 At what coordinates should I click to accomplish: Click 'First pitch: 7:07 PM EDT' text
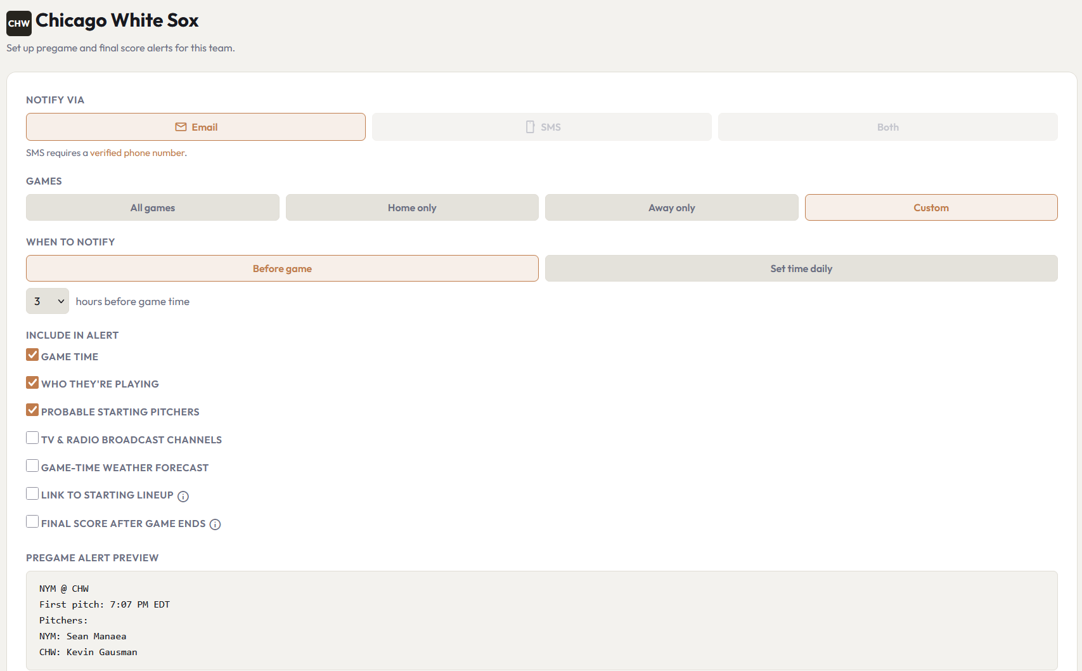coord(105,604)
